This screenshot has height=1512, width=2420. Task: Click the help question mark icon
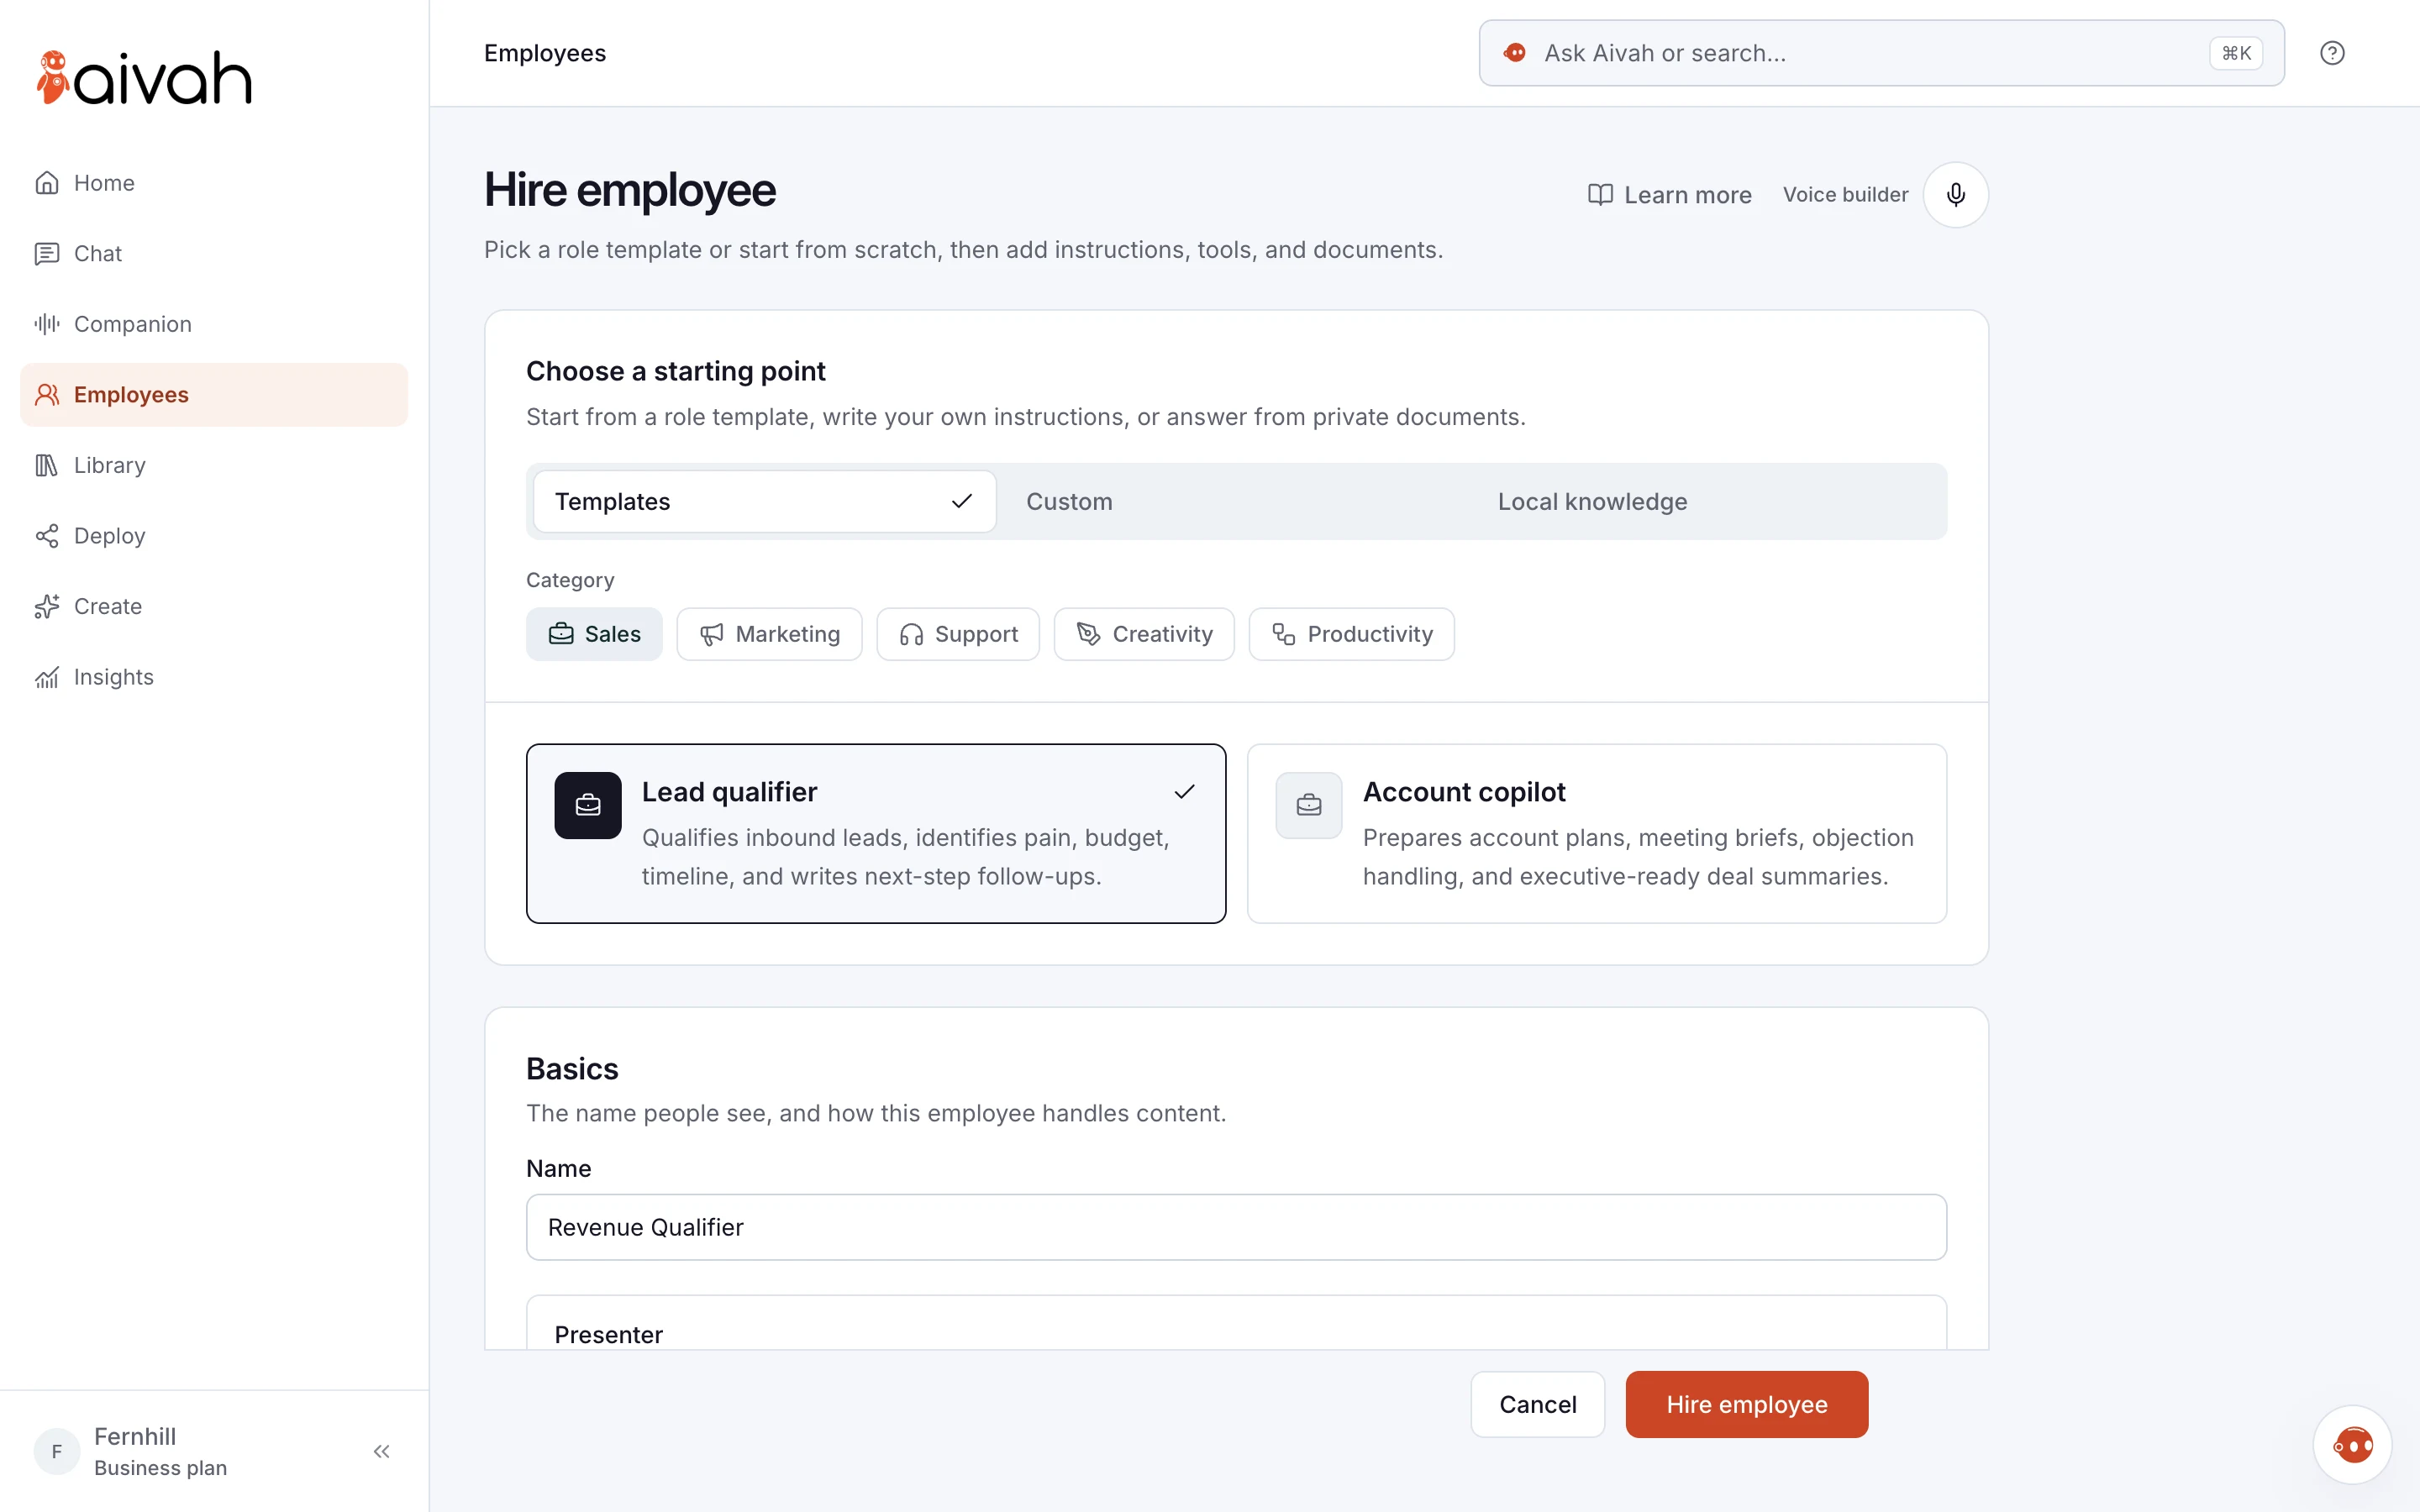pos(2332,53)
